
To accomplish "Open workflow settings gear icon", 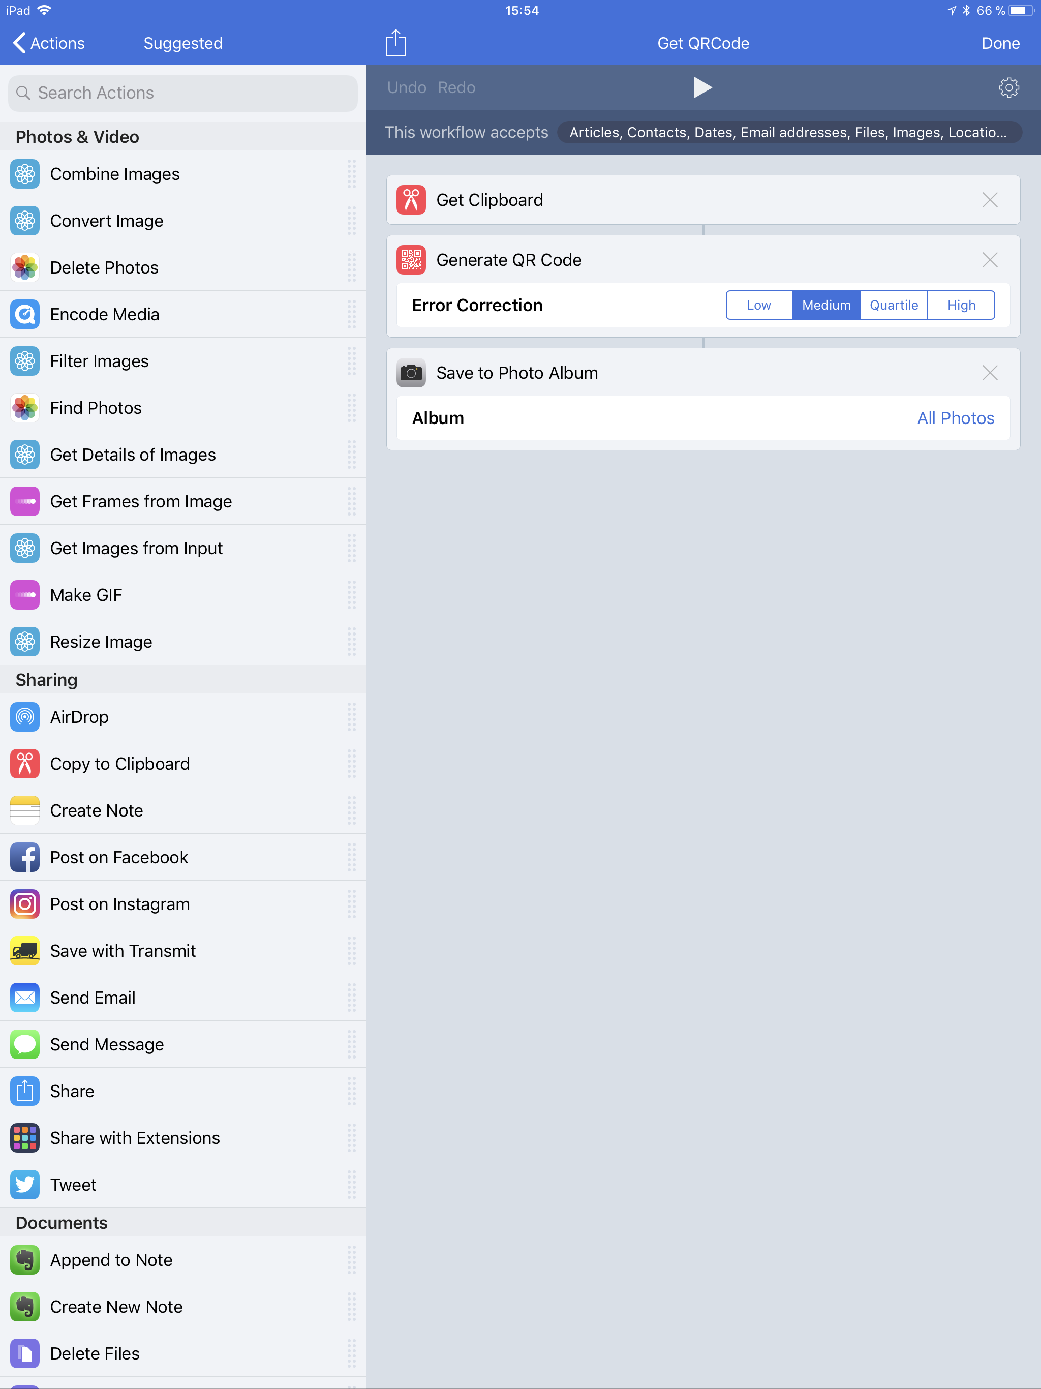I will tap(1008, 87).
